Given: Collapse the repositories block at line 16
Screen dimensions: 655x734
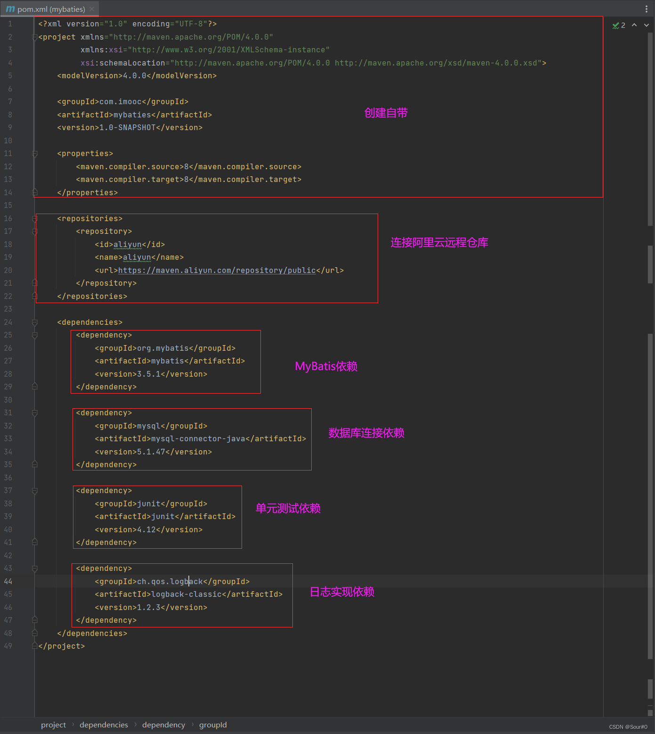Looking at the screenshot, I should pyautogui.click(x=34, y=219).
